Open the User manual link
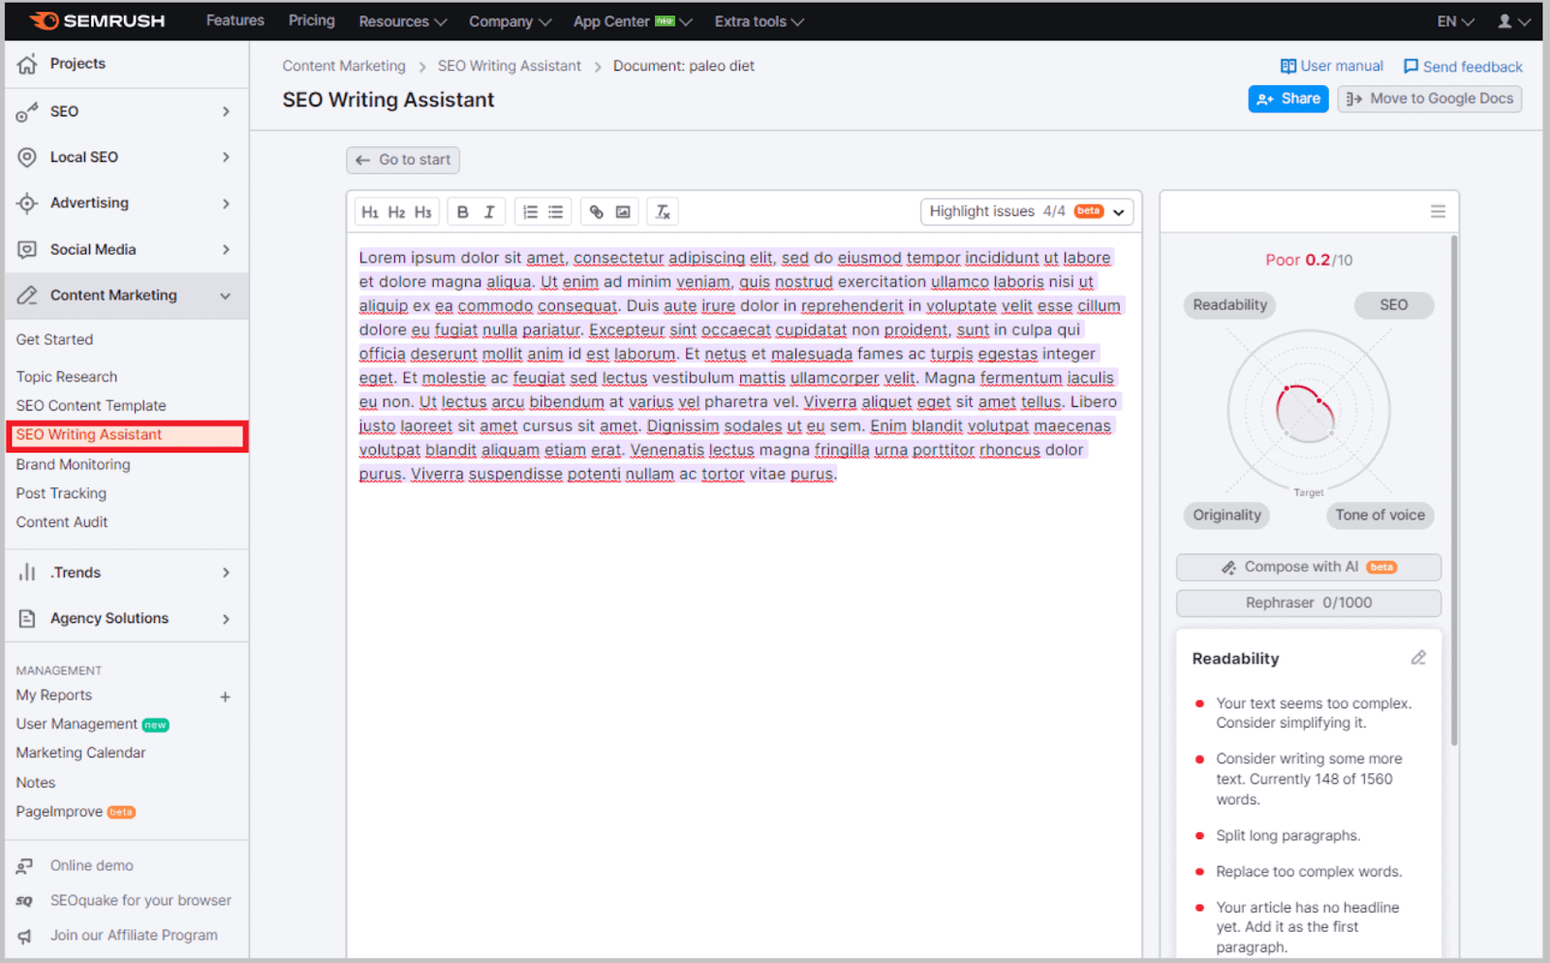The image size is (1550, 963). point(1331,66)
